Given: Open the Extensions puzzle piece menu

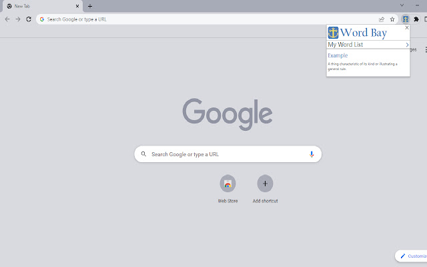Looking at the screenshot, I should [x=416, y=19].
